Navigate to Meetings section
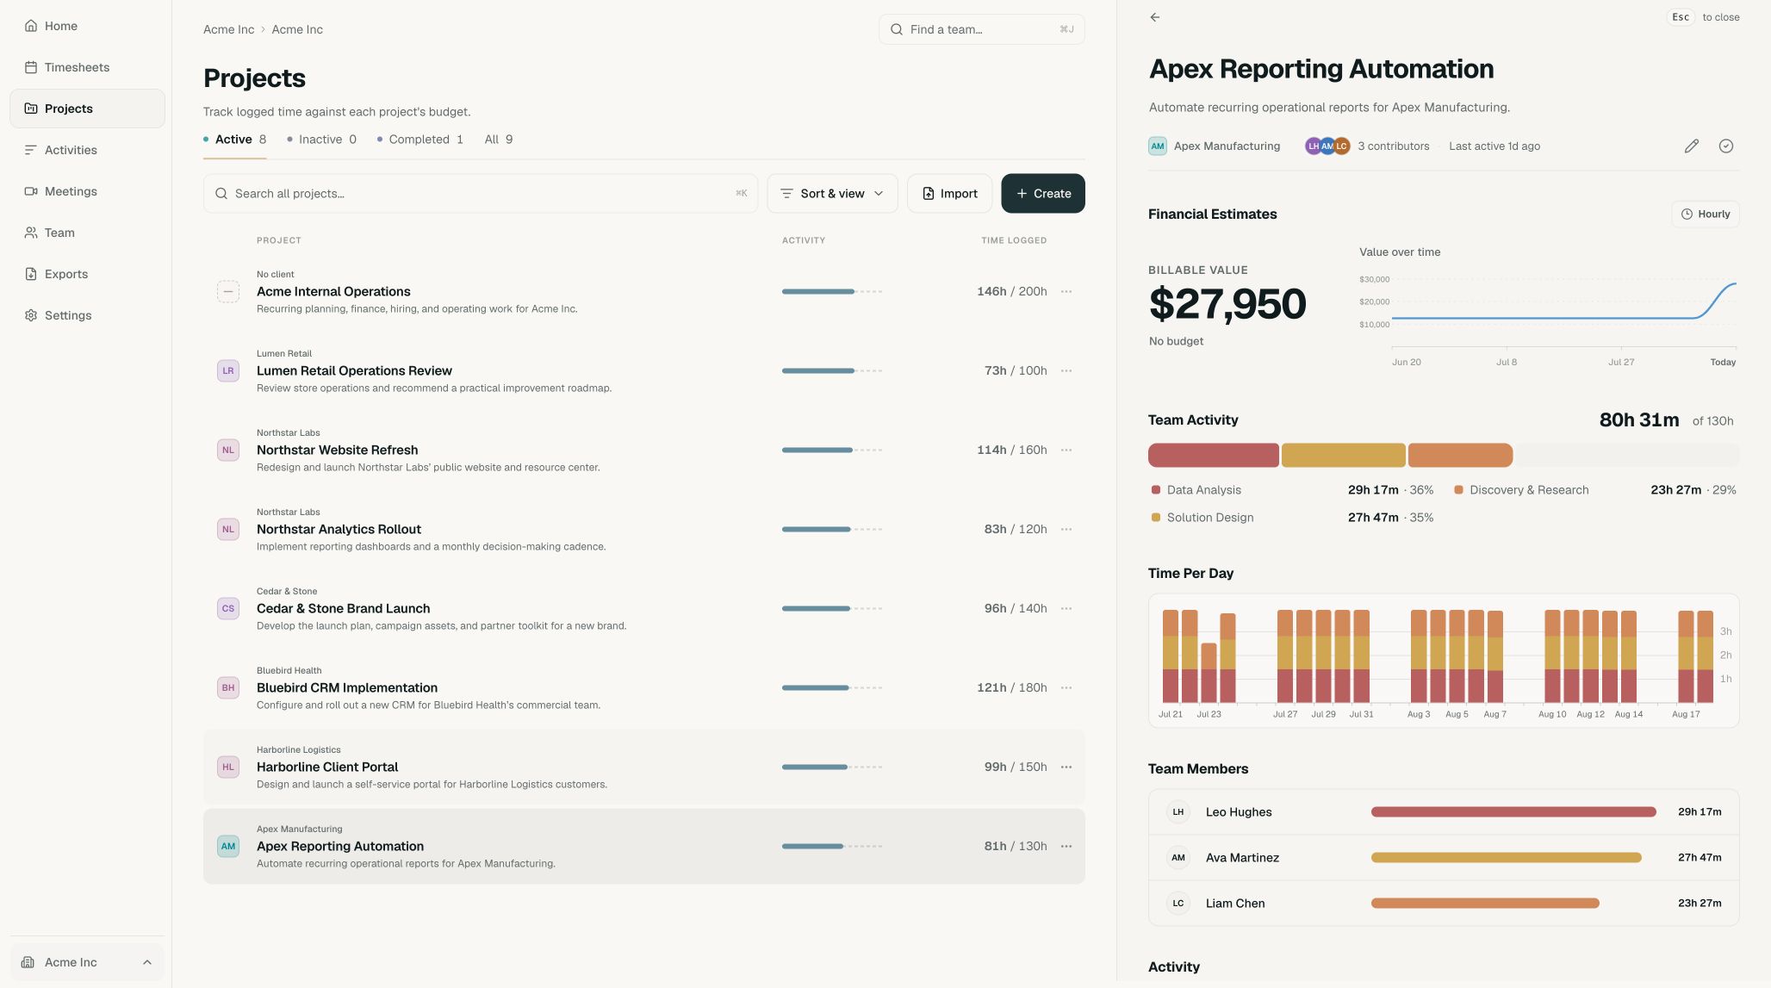This screenshot has height=988, width=1771. (87, 191)
